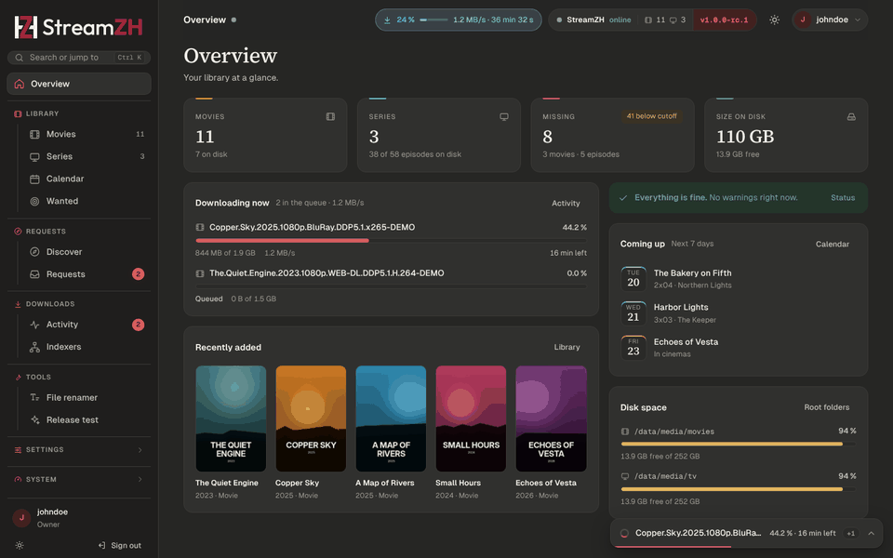Screen dimensions: 893x558
Task: Click the Library link in Recently added
Action: (566, 347)
